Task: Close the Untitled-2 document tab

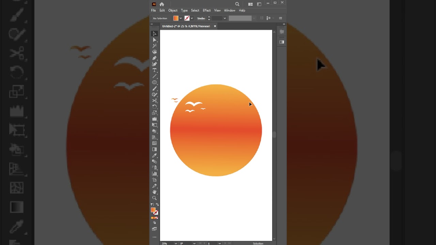Action: [x=215, y=26]
